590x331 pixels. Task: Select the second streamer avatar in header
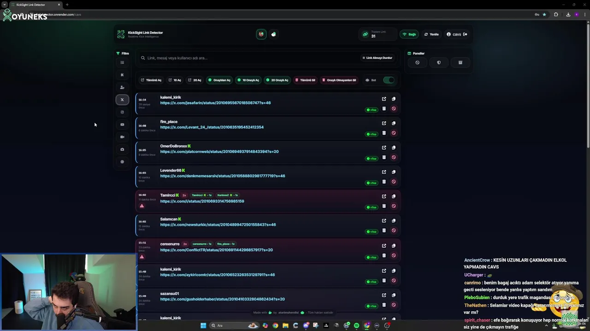point(274,34)
